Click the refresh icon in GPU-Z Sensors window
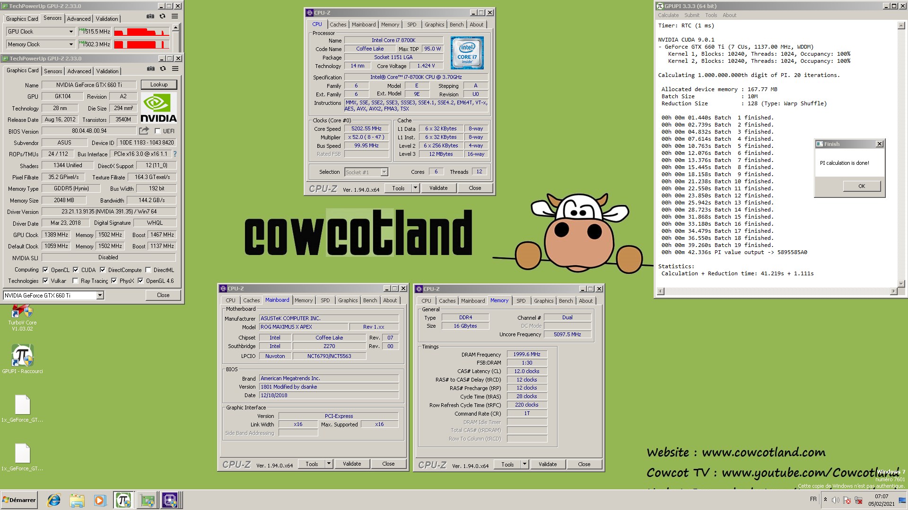Image resolution: width=908 pixels, height=510 pixels. tap(162, 16)
